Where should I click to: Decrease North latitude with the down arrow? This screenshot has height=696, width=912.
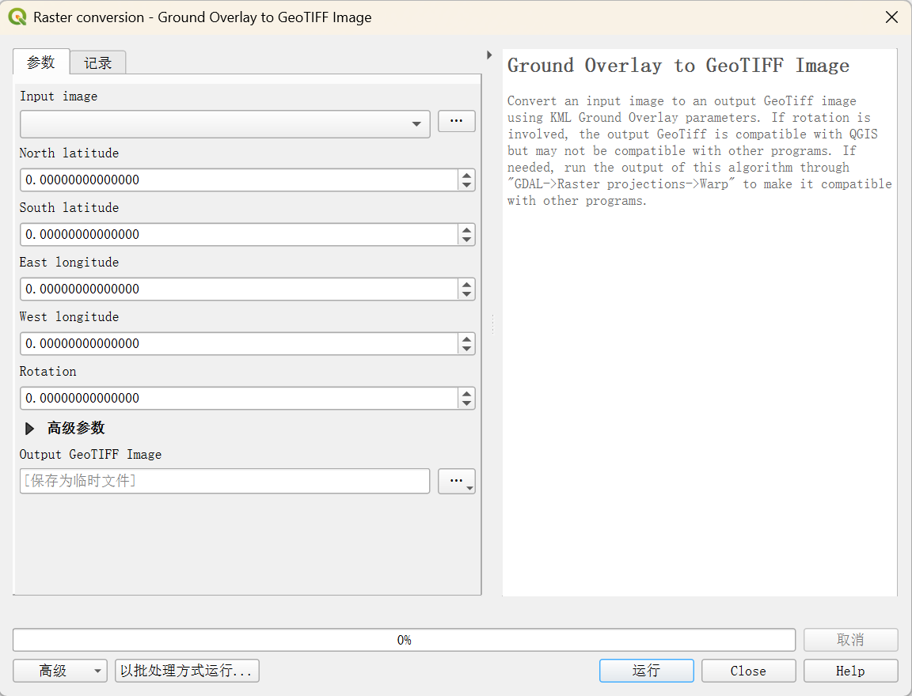(466, 185)
